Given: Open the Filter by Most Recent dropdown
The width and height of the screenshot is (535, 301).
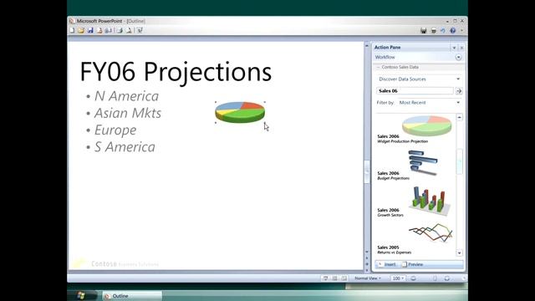Looking at the screenshot, I should (x=430, y=102).
